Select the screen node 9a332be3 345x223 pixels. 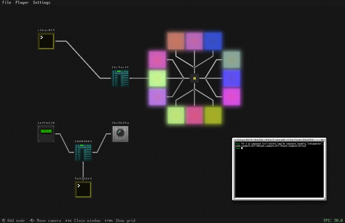pos(83,189)
